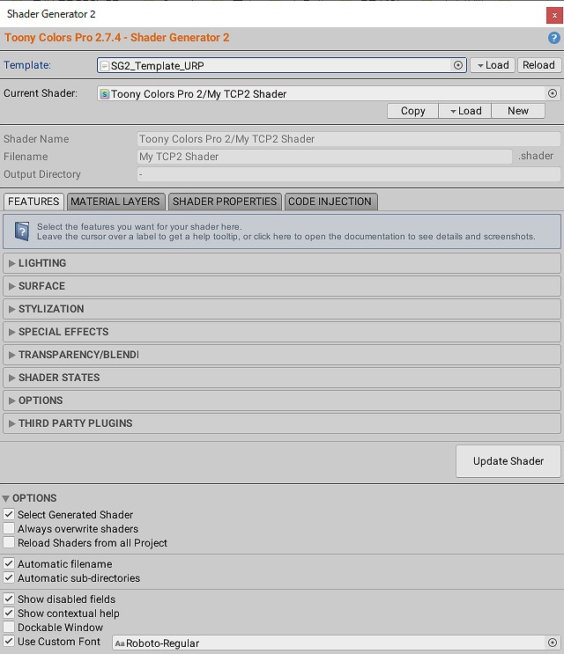Screen dimensions: 564x654
Task: Click the Update Shader button
Action: 508,461
